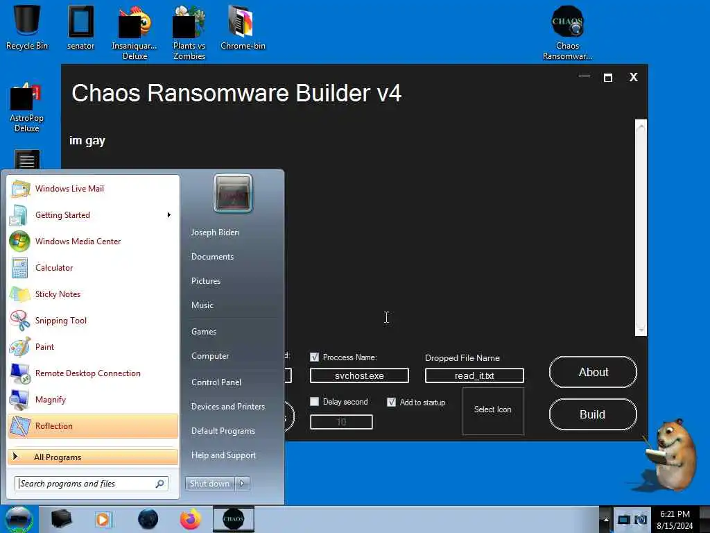The height and width of the screenshot is (533, 710).
Task: Click the black box taskbar icon
Action: 61,519
